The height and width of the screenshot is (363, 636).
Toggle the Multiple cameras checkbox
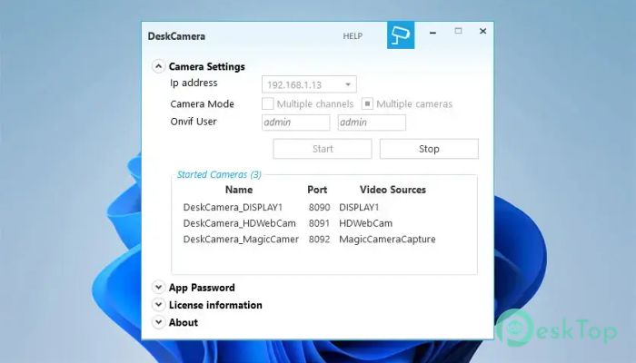click(367, 103)
